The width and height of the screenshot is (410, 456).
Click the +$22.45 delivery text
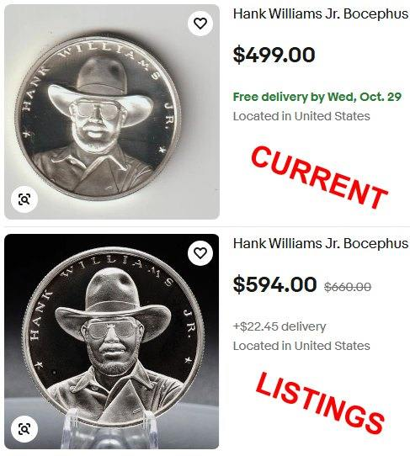(280, 326)
